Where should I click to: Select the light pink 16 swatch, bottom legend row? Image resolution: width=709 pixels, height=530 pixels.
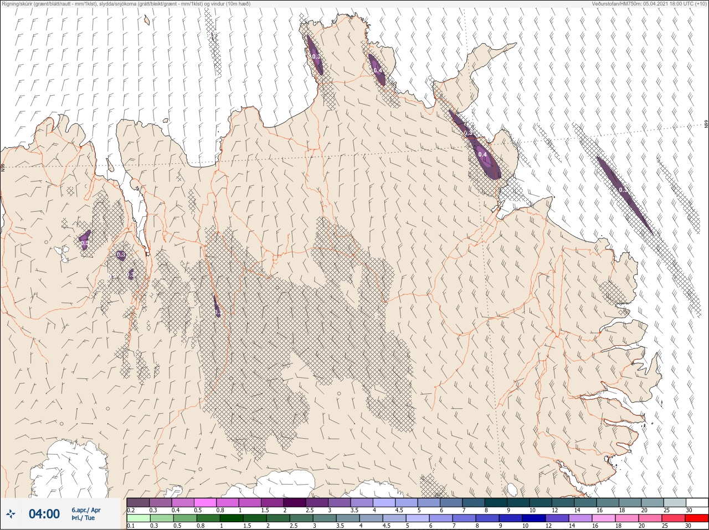(x=604, y=518)
